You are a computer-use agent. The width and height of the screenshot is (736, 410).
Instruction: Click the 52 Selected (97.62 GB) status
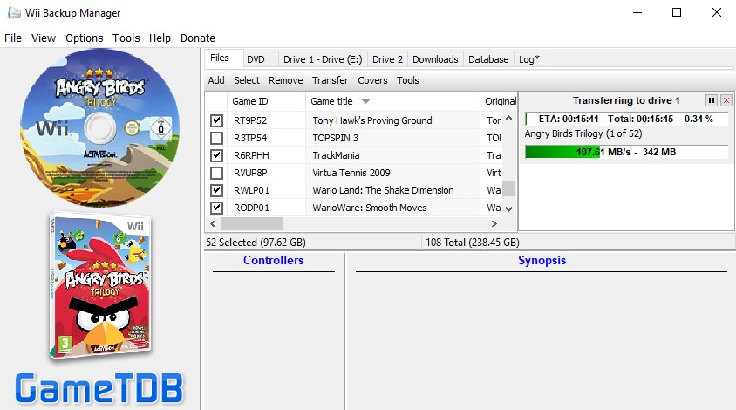256,243
